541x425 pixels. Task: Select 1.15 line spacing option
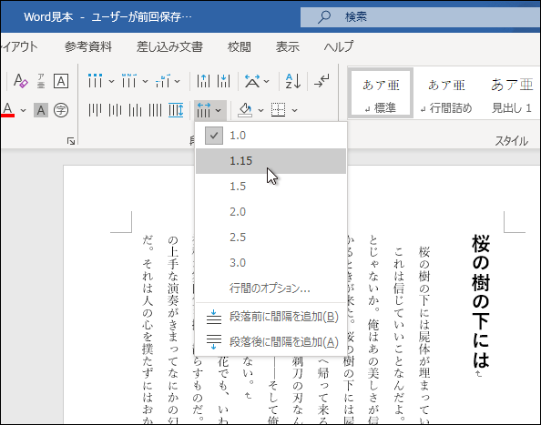pyautogui.click(x=270, y=161)
